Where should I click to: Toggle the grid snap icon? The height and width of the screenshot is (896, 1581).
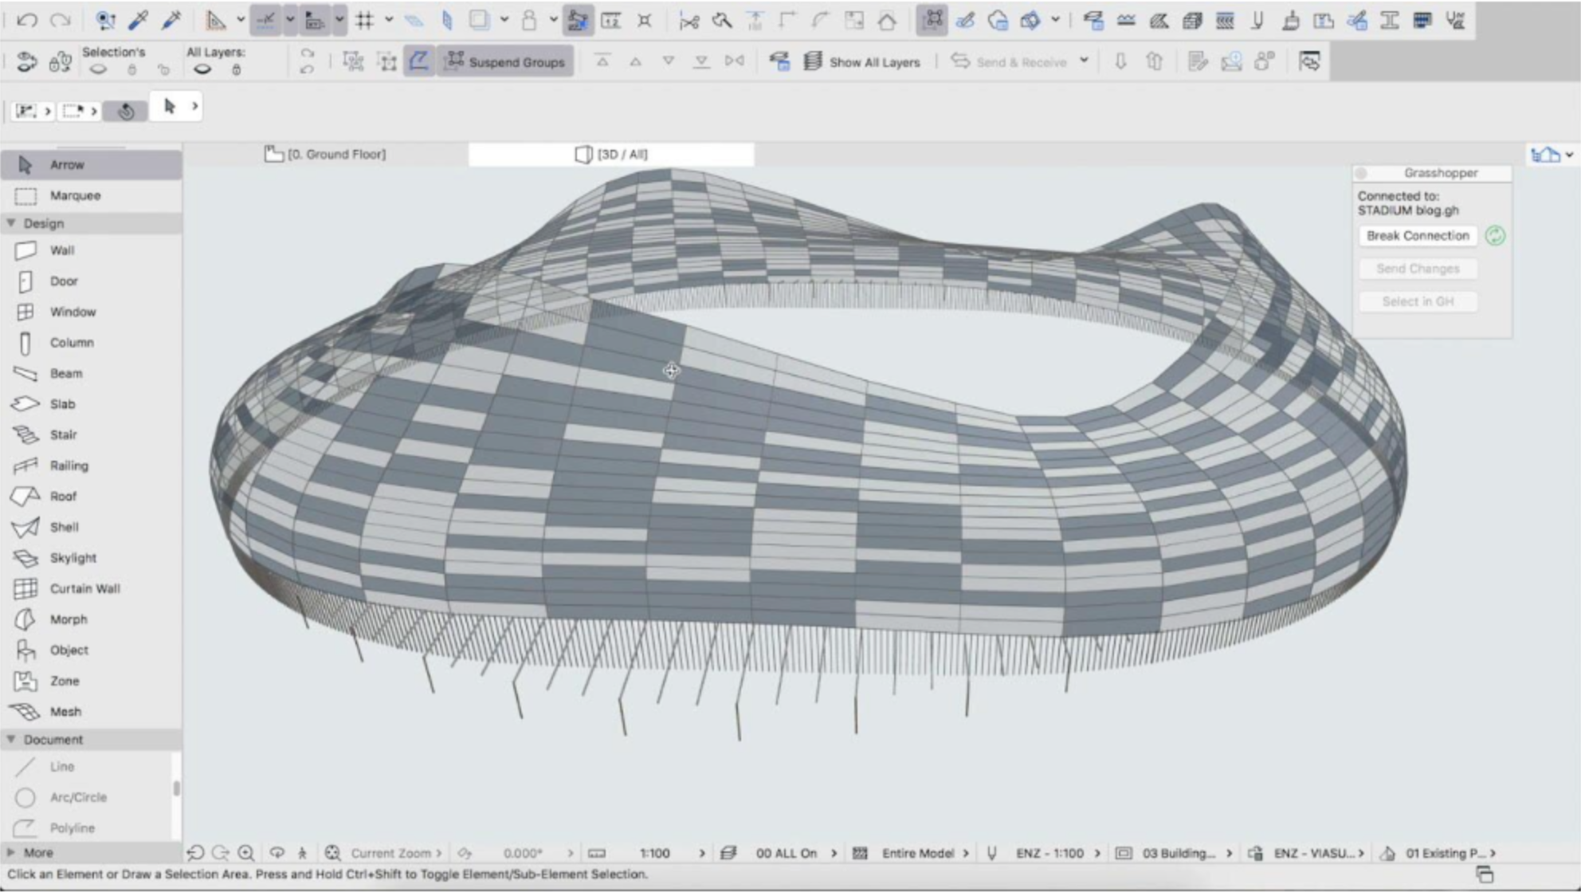365,20
